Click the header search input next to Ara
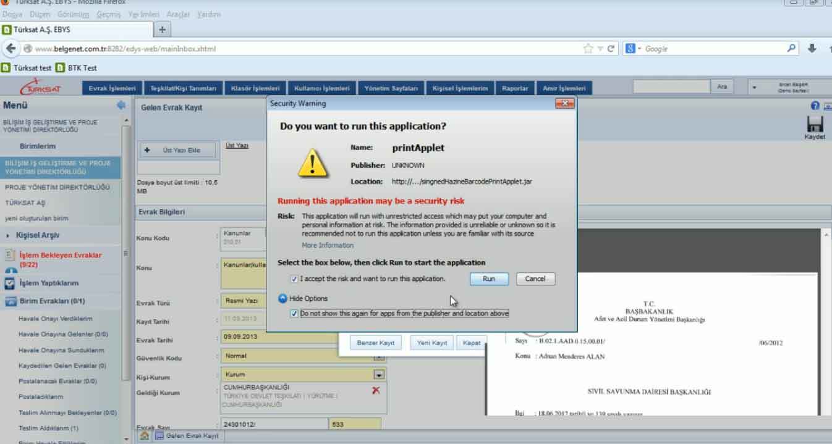This screenshot has width=832, height=444. (673, 87)
